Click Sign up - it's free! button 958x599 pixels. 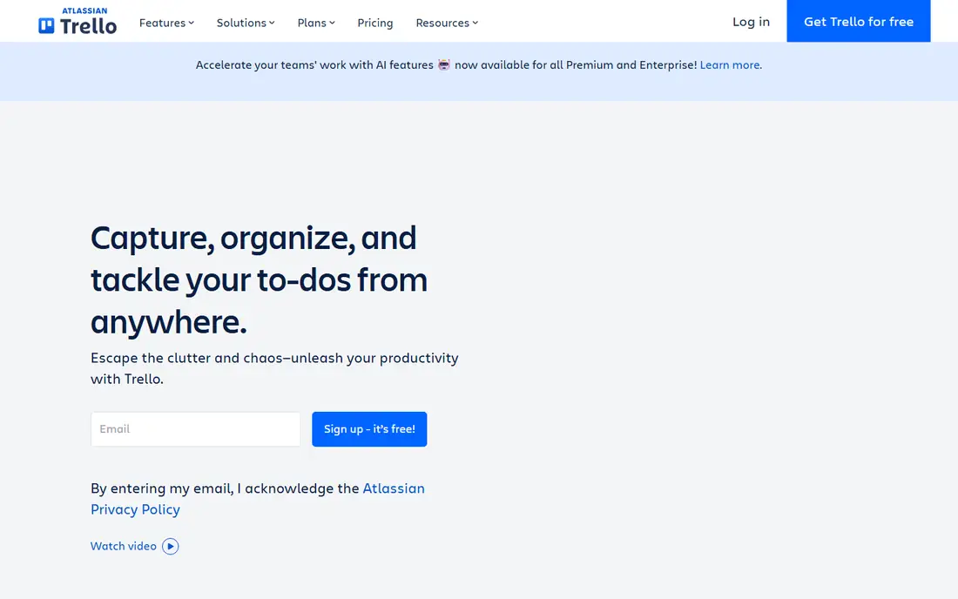369,429
